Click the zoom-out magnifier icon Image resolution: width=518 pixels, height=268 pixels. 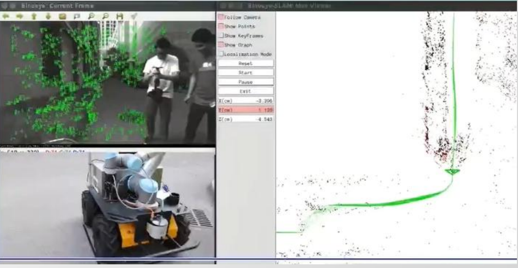click(106, 16)
